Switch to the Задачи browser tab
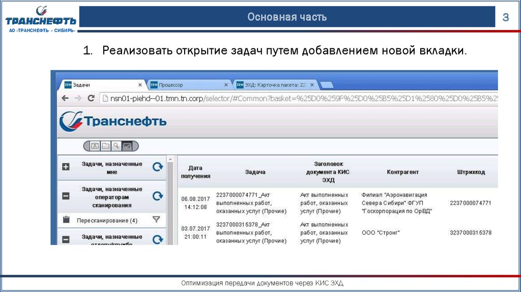Screen dimensions: 521x292 [101, 85]
